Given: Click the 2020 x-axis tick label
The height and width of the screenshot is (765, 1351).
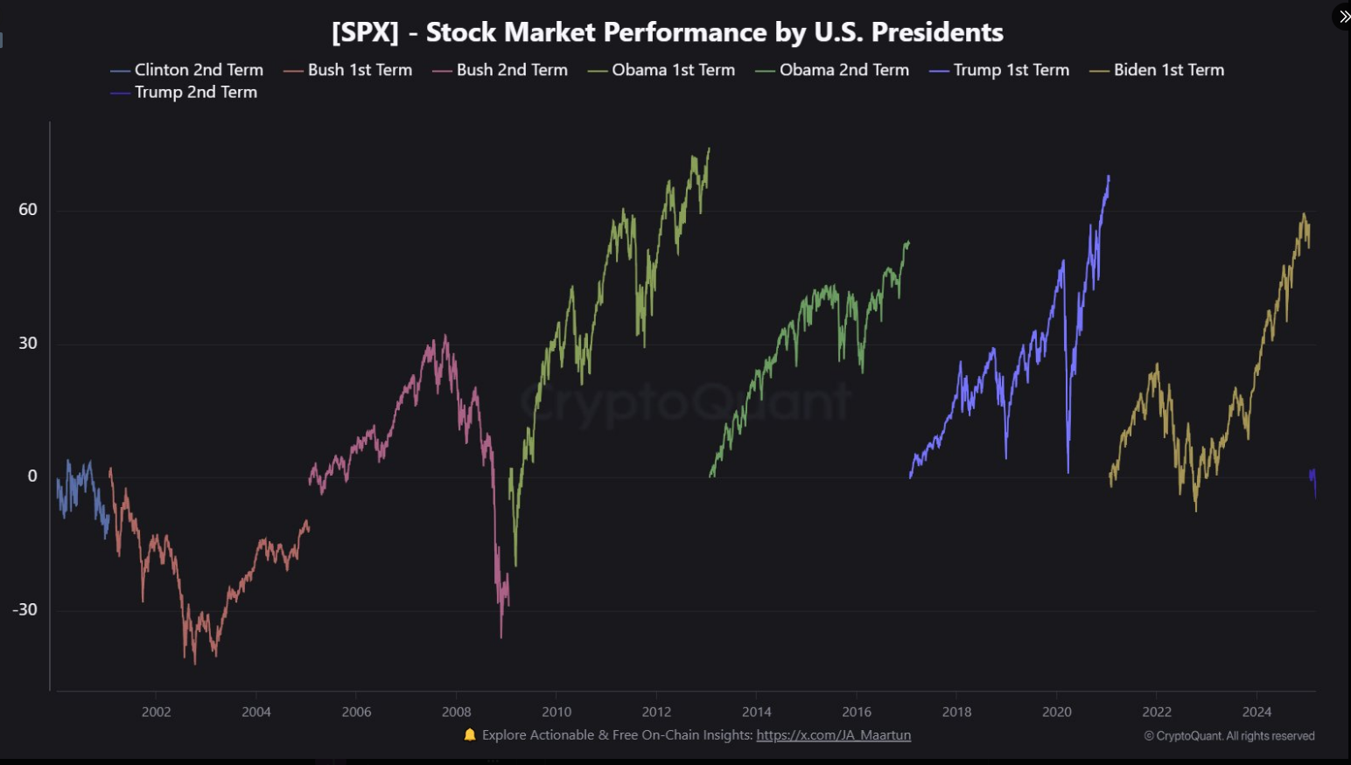Looking at the screenshot, I should (1056, 712).
